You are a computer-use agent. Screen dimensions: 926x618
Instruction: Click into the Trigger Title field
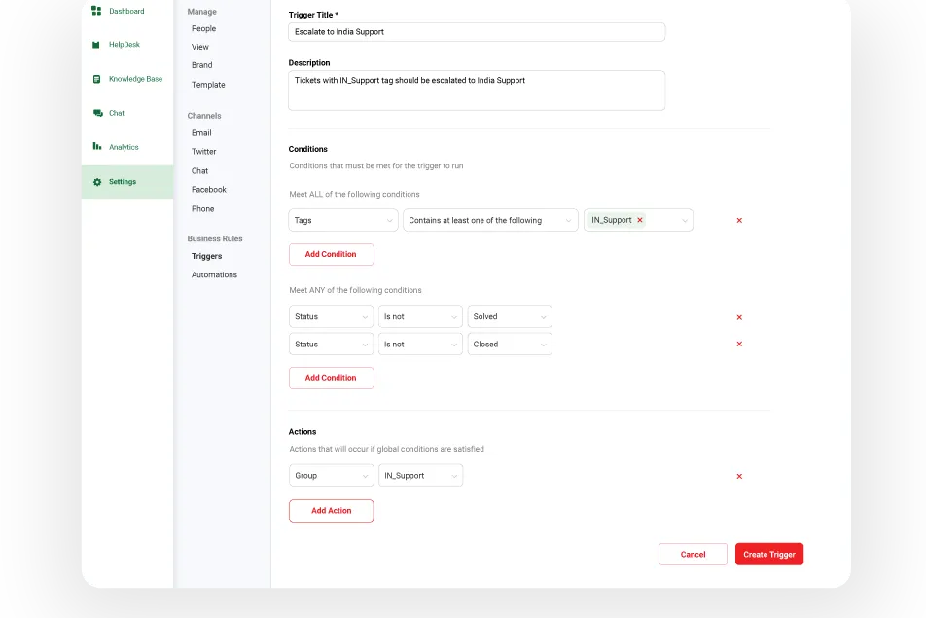(477, 32)
